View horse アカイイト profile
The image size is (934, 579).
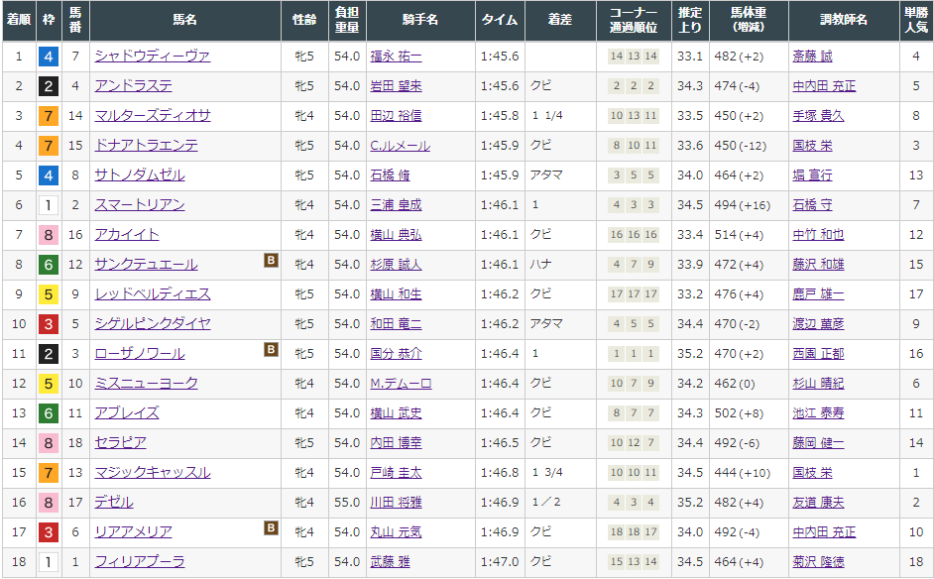(x=126, y=235)
